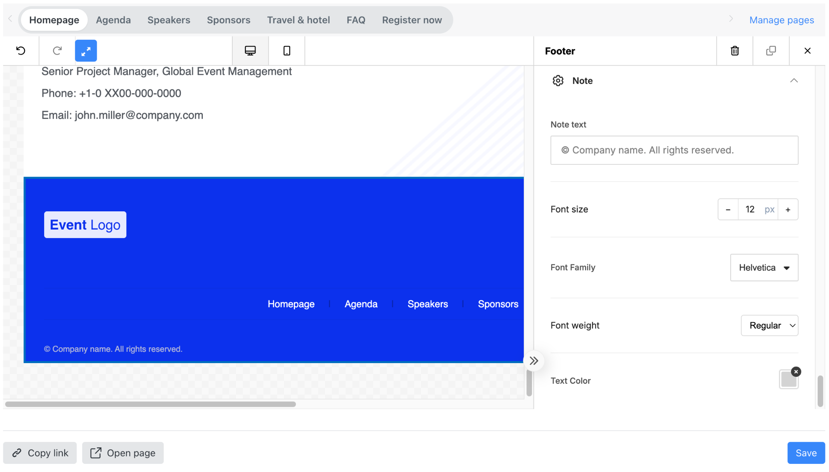Increase font size with plus button
This screenshot has width=829, height=472.
(x=788, y=209)
